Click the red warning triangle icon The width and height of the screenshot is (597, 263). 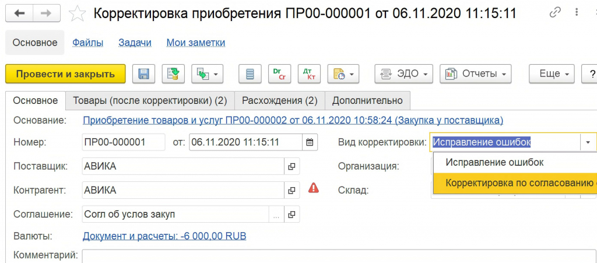(x=313, y=188)
